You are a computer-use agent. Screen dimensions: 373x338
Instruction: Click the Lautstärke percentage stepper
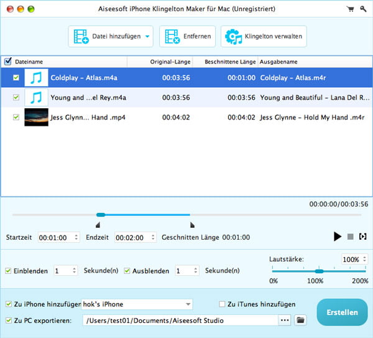point(364,259)
